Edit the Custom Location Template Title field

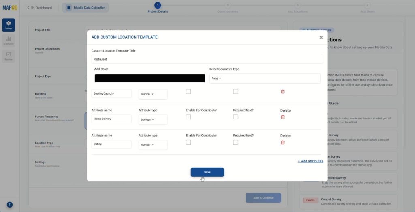pyautogui.click(x=207, y=59)
